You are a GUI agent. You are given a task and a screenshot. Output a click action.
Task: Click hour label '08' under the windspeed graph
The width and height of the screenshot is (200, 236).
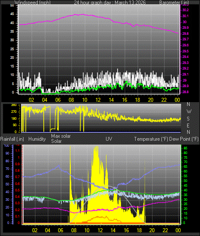click(71, 100)
